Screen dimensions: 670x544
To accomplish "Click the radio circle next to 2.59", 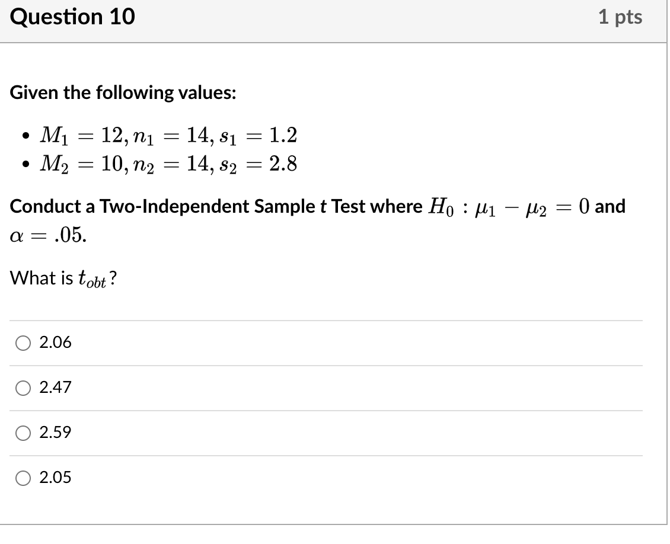I will tap(23, 432).
